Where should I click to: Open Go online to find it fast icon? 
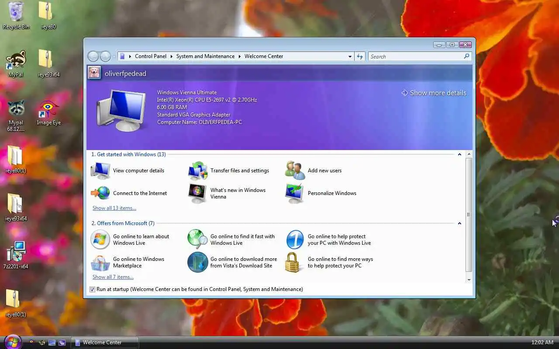coord(198,240)
